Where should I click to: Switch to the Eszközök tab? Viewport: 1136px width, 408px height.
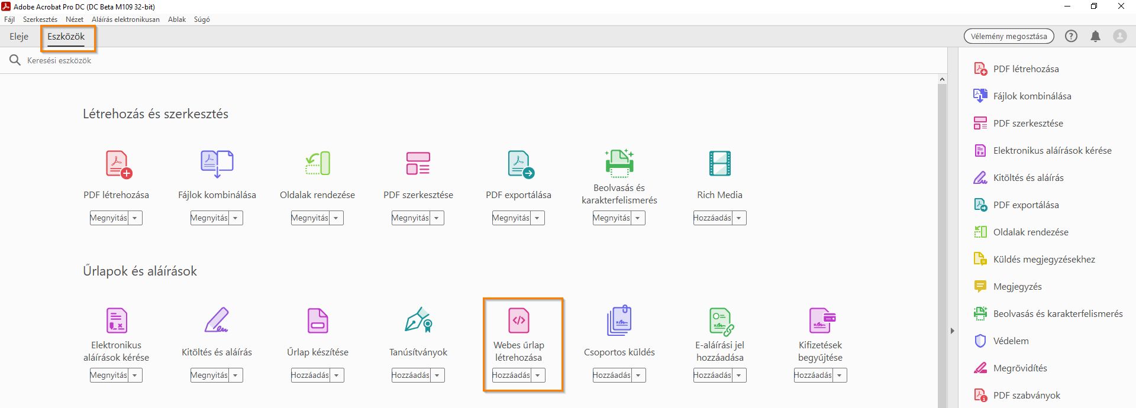[66, 37]
